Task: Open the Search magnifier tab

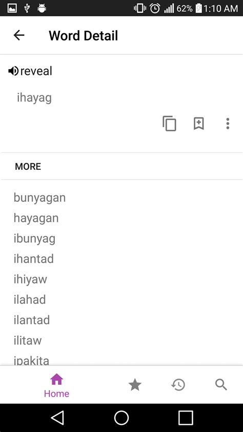Action: (221, 385)
